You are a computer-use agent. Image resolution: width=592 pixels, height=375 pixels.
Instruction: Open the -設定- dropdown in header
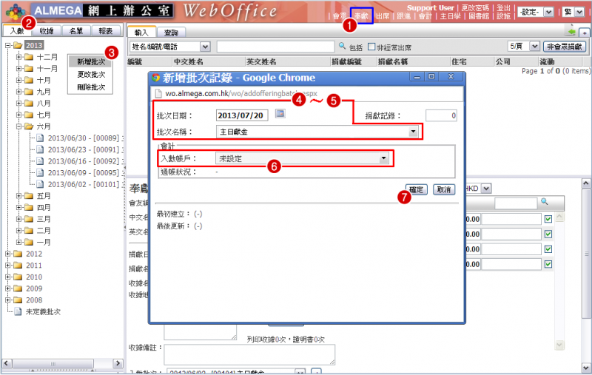coord(548,12)
